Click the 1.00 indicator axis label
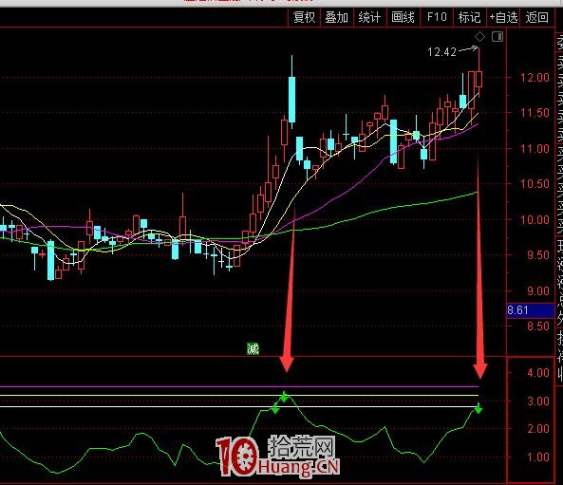The image size is (563, 485). click(538, 457)
